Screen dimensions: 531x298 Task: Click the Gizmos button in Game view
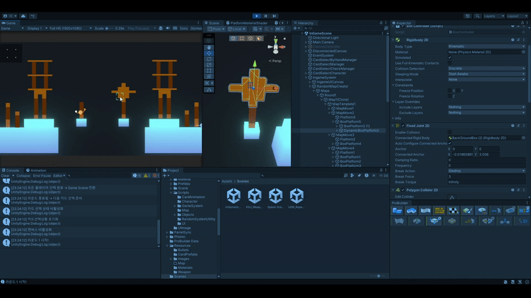196,28
